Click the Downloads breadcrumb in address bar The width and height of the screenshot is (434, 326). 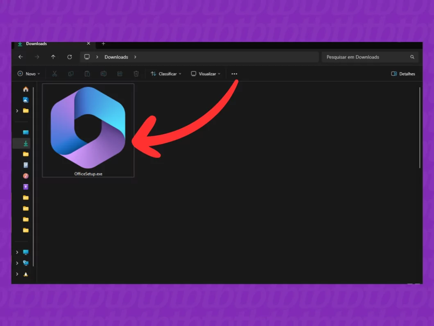(x=116, y=57)
